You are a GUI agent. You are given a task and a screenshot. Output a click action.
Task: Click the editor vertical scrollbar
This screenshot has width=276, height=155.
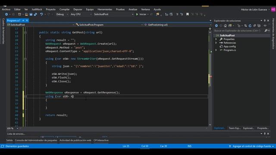tap(210, 78)
